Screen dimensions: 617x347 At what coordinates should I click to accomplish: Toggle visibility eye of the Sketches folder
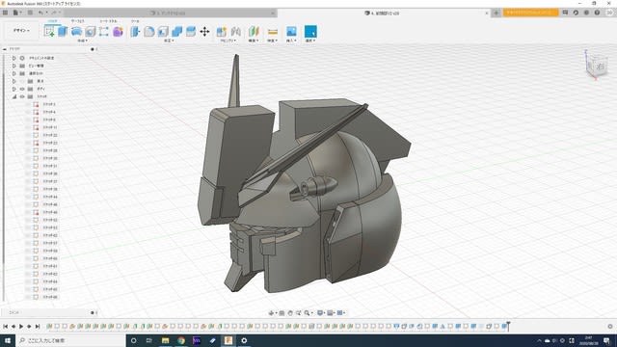pyautogui.click(x=22, y=96)
